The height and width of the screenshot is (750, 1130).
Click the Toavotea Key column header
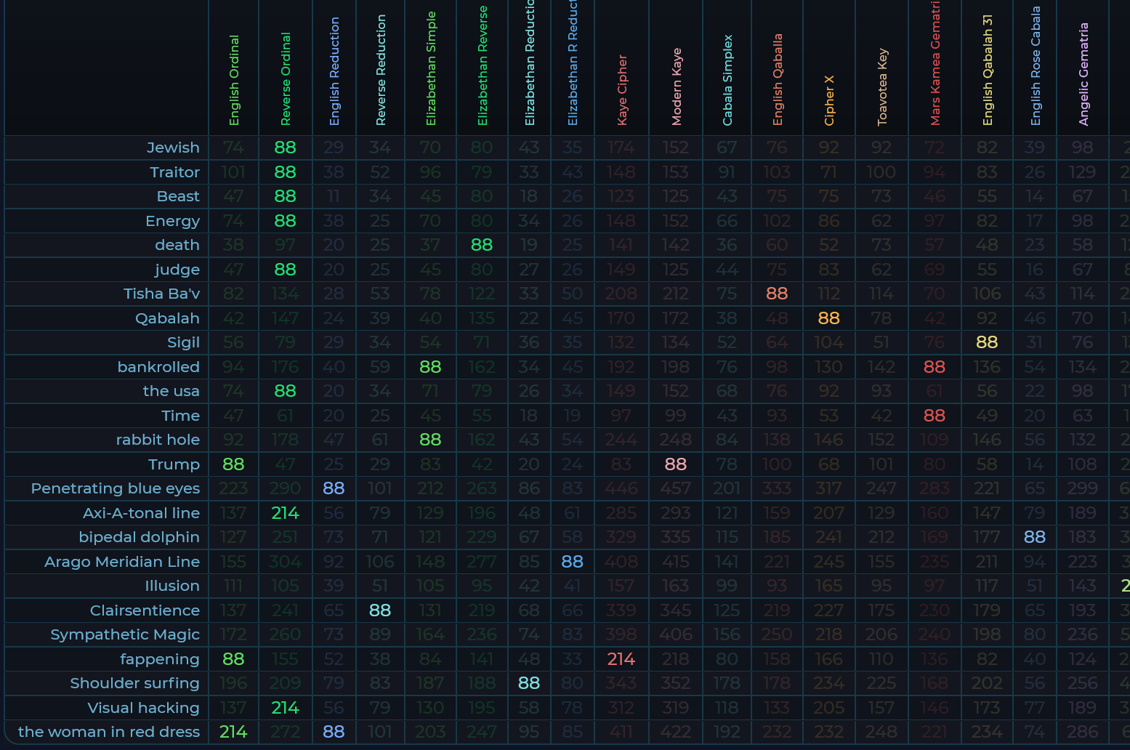(882, 86)
